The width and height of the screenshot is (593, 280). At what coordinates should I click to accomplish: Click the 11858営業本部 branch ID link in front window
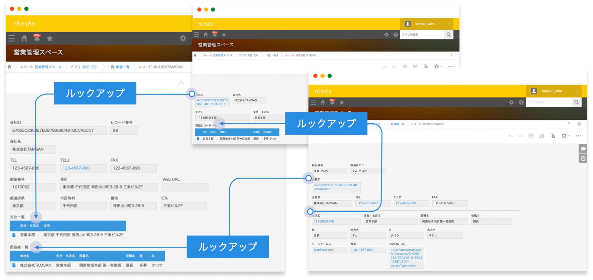coord(324,222)
